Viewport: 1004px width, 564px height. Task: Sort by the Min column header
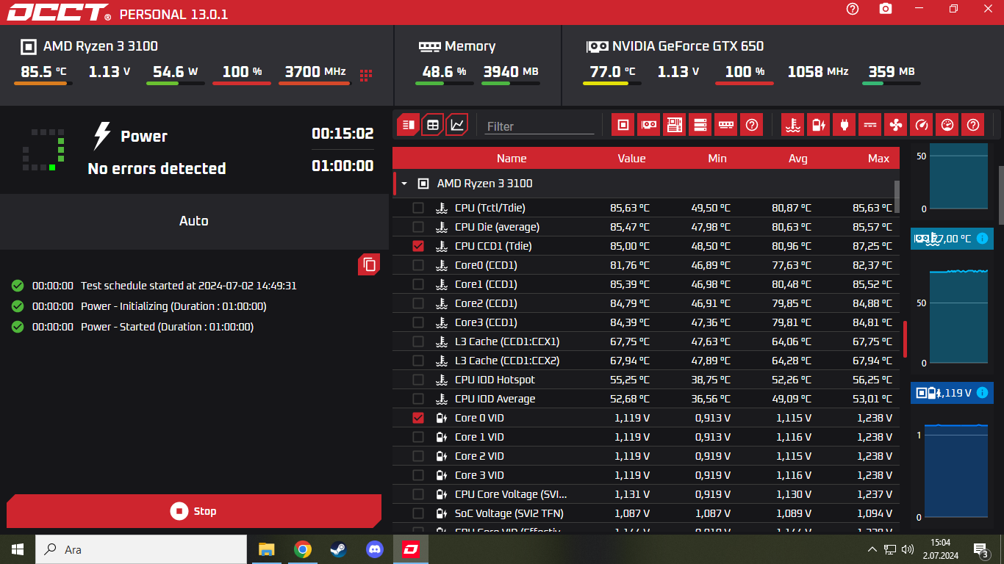pyautogui.click(x=717, y=159)
